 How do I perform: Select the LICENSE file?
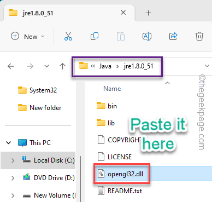pyautogui.click(x=115, y=157)
